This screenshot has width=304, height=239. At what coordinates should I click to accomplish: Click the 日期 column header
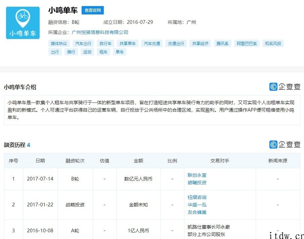point(40,161)
